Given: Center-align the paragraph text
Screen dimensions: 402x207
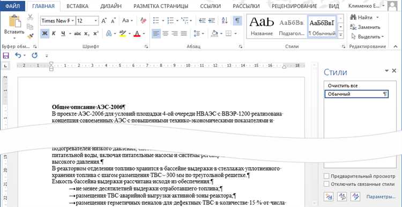Looking at the screenshot, I should (x=166, y=34).
